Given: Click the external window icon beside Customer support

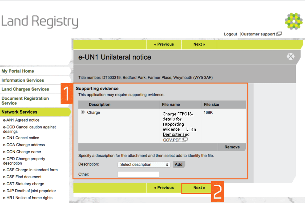Looking at the screenshot, I should (x=279, y=34).
